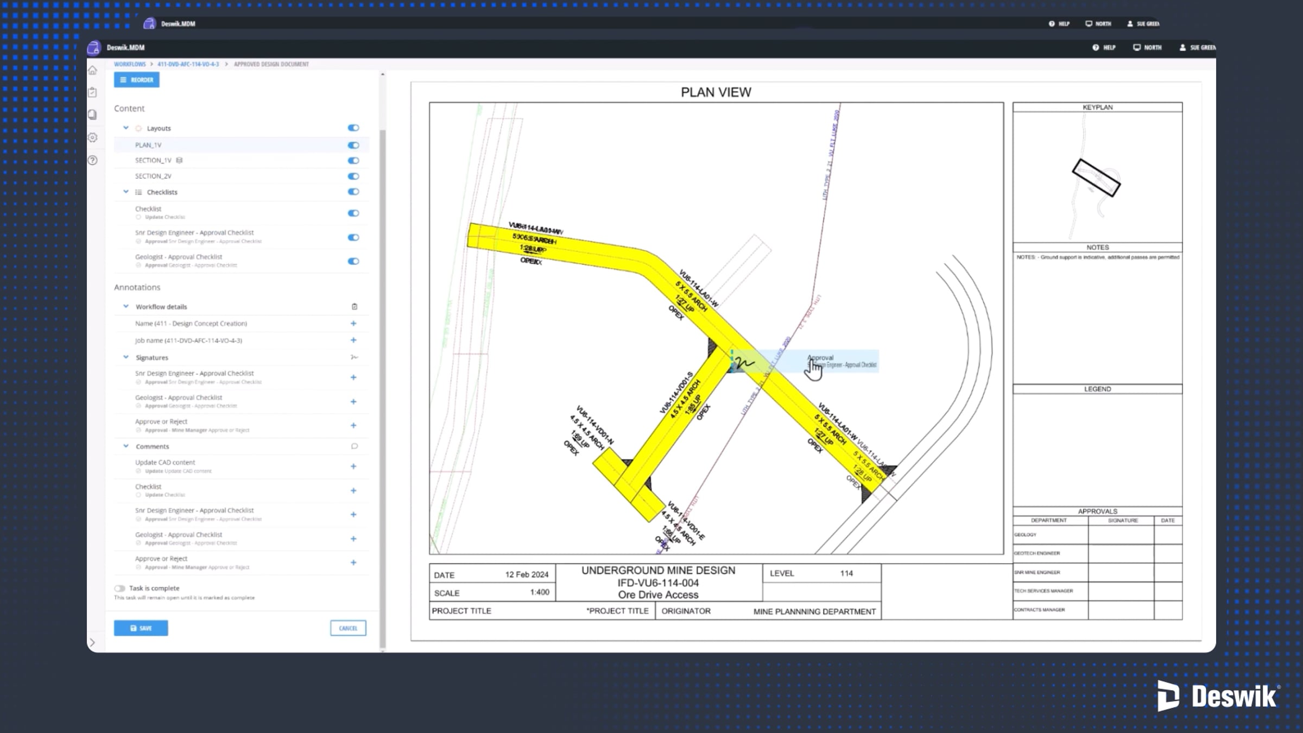Enable the Task is complete switch
Viewport: 1303px width, 733px height.
pos(120,587)
